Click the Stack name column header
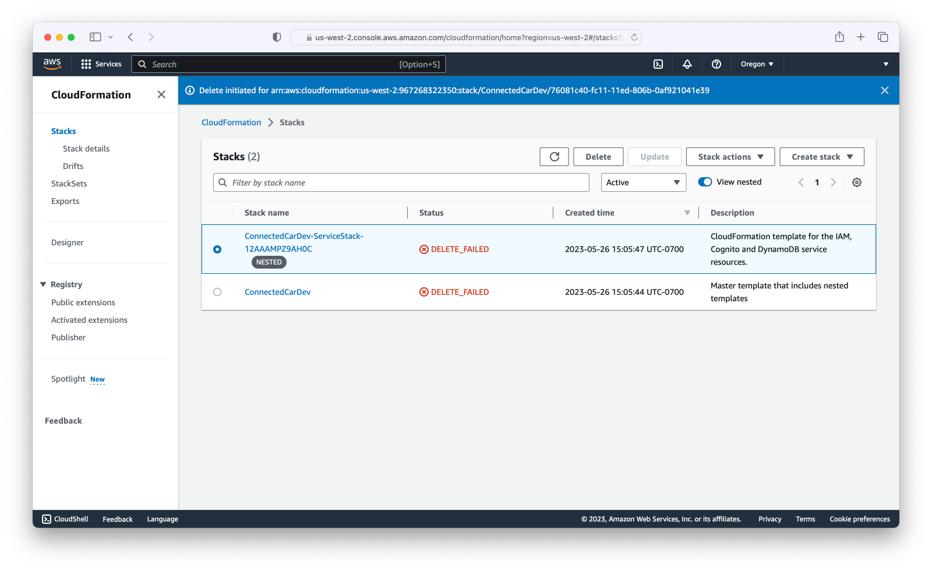The image size is (932, 571). (x=267, y=213)
